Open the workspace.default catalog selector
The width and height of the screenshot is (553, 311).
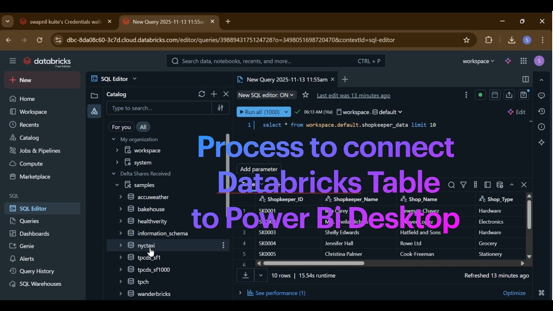[369, 112]
